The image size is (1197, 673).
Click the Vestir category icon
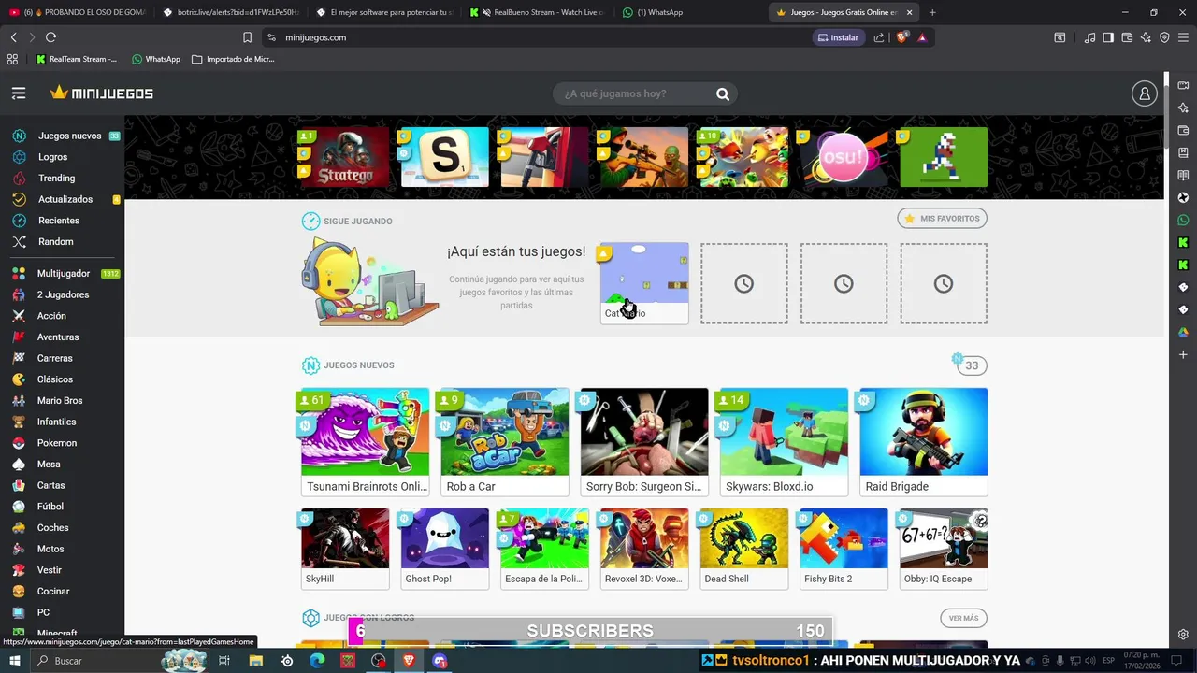coord(19,570)
